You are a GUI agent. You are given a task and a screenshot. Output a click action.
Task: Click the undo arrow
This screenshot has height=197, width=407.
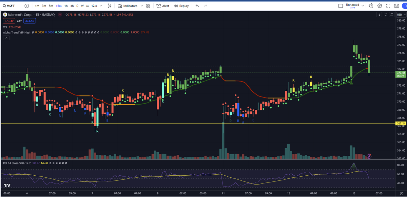click(x=197, y=6)
